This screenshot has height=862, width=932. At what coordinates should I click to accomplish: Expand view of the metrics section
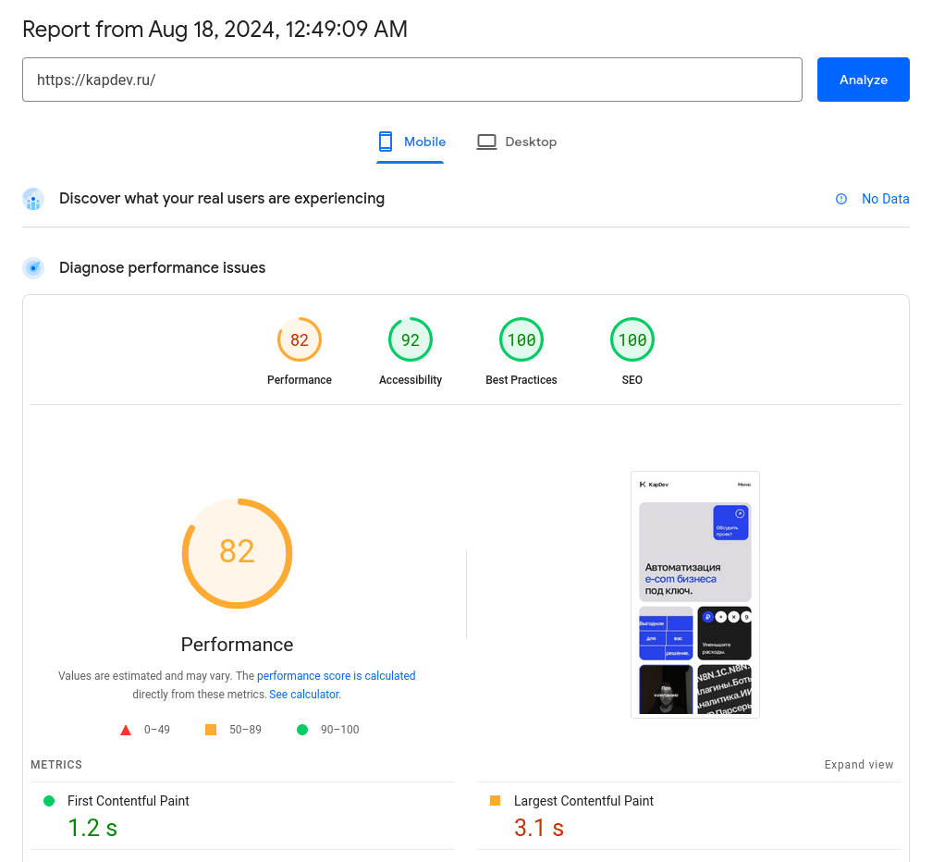click(859, 765)
